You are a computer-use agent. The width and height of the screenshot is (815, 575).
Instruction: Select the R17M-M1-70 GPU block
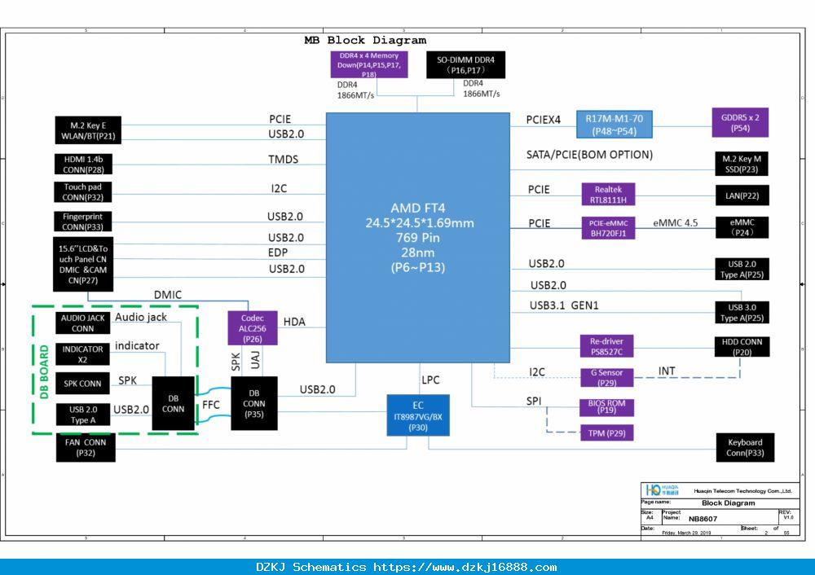[615, 124]
